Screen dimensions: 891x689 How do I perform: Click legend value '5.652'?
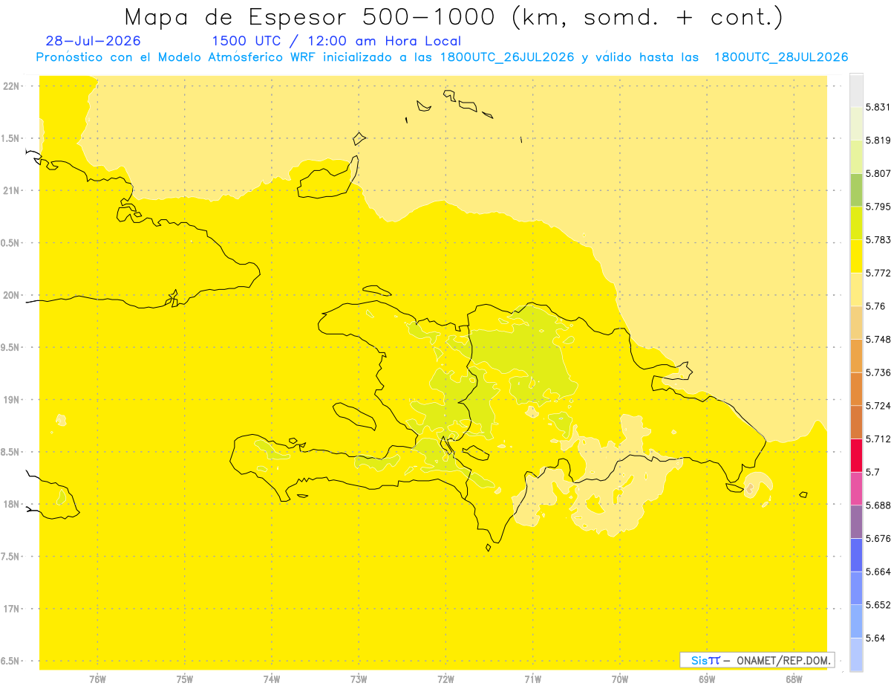(878, 605)
